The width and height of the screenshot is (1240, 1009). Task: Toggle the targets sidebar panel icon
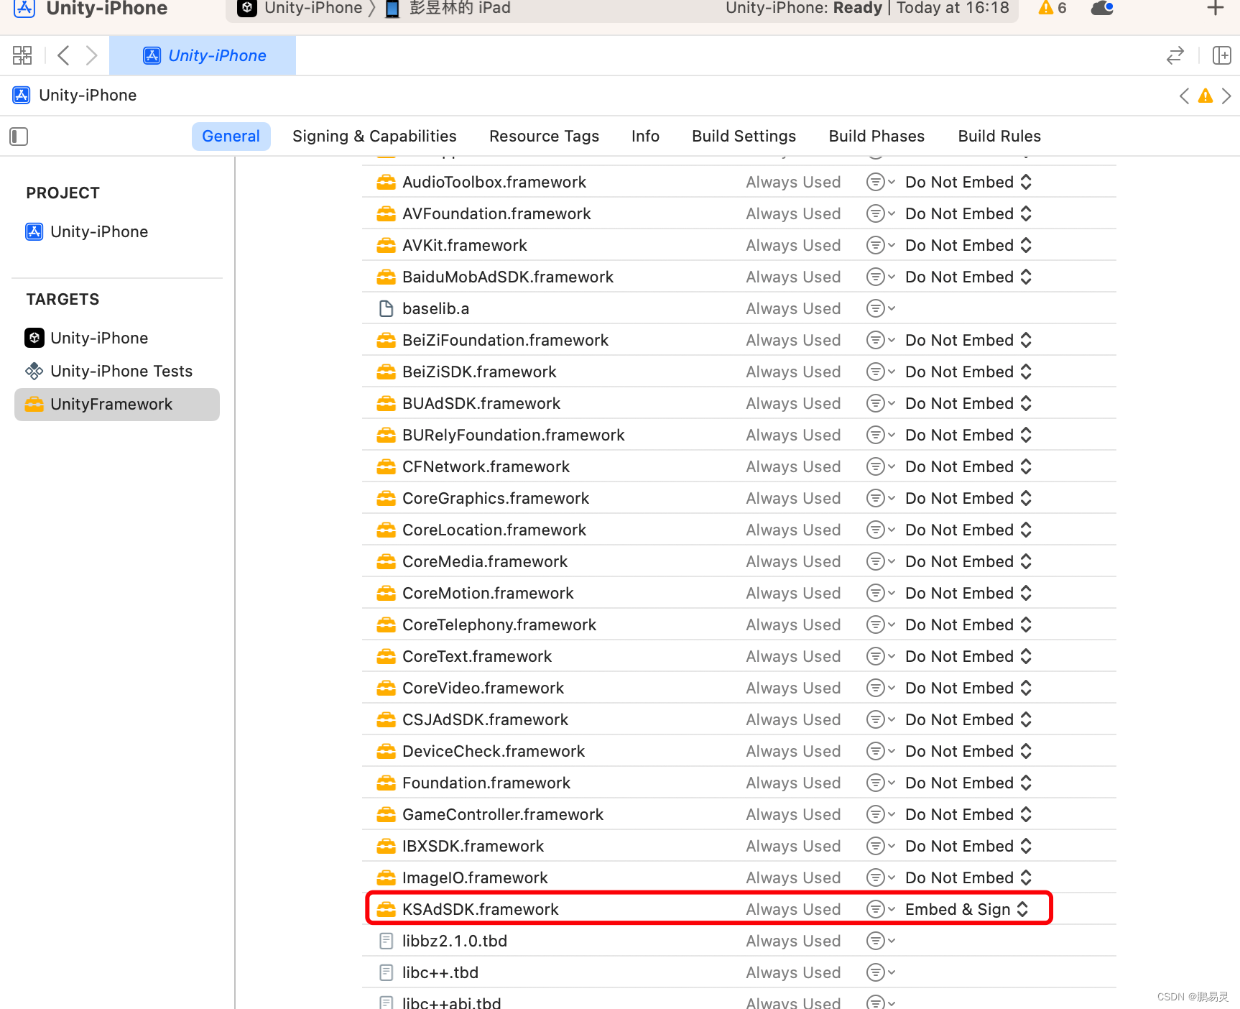(x=19, y=136)
